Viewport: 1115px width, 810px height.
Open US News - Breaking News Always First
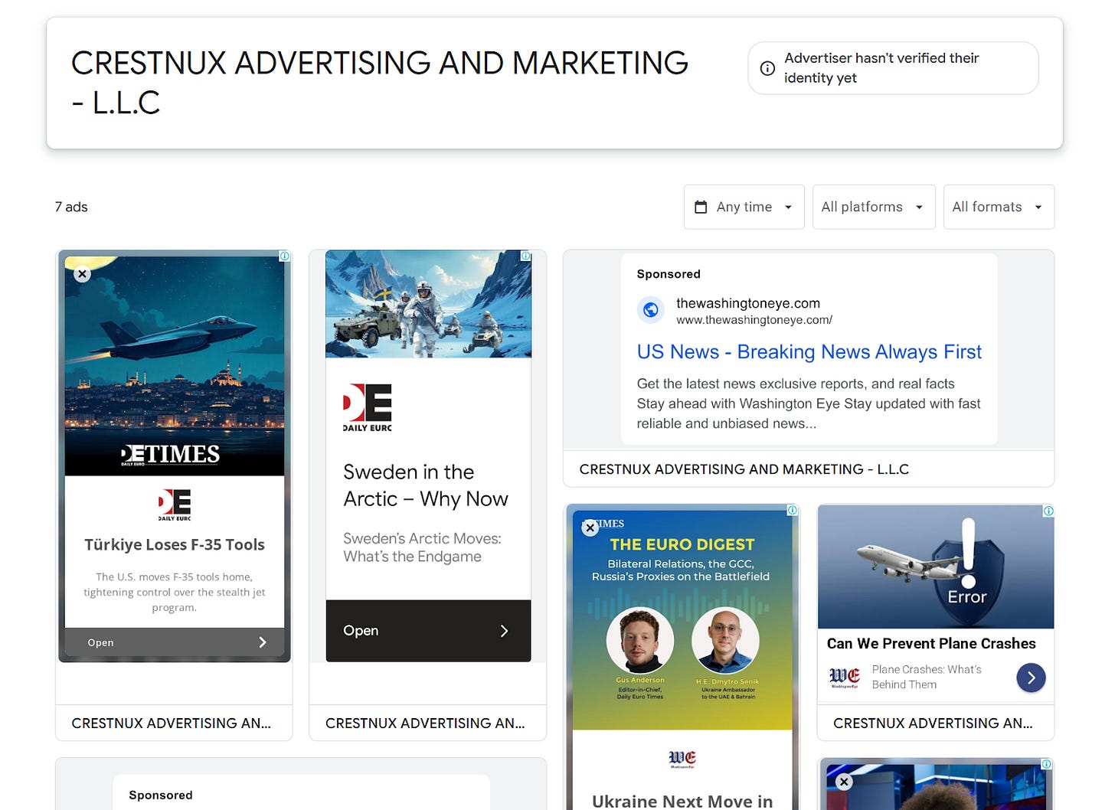tap(809, 352)
